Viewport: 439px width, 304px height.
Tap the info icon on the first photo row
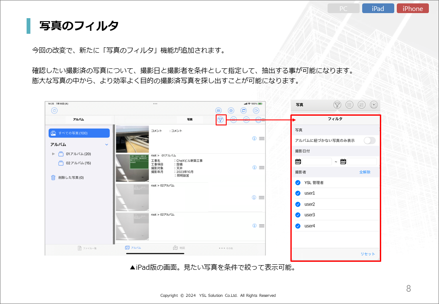[254, 138]
